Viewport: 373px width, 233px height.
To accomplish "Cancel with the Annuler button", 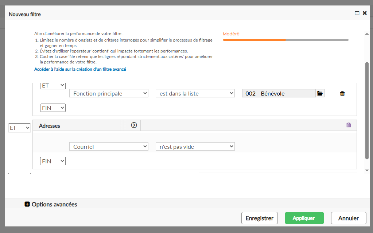I will 349,218.
